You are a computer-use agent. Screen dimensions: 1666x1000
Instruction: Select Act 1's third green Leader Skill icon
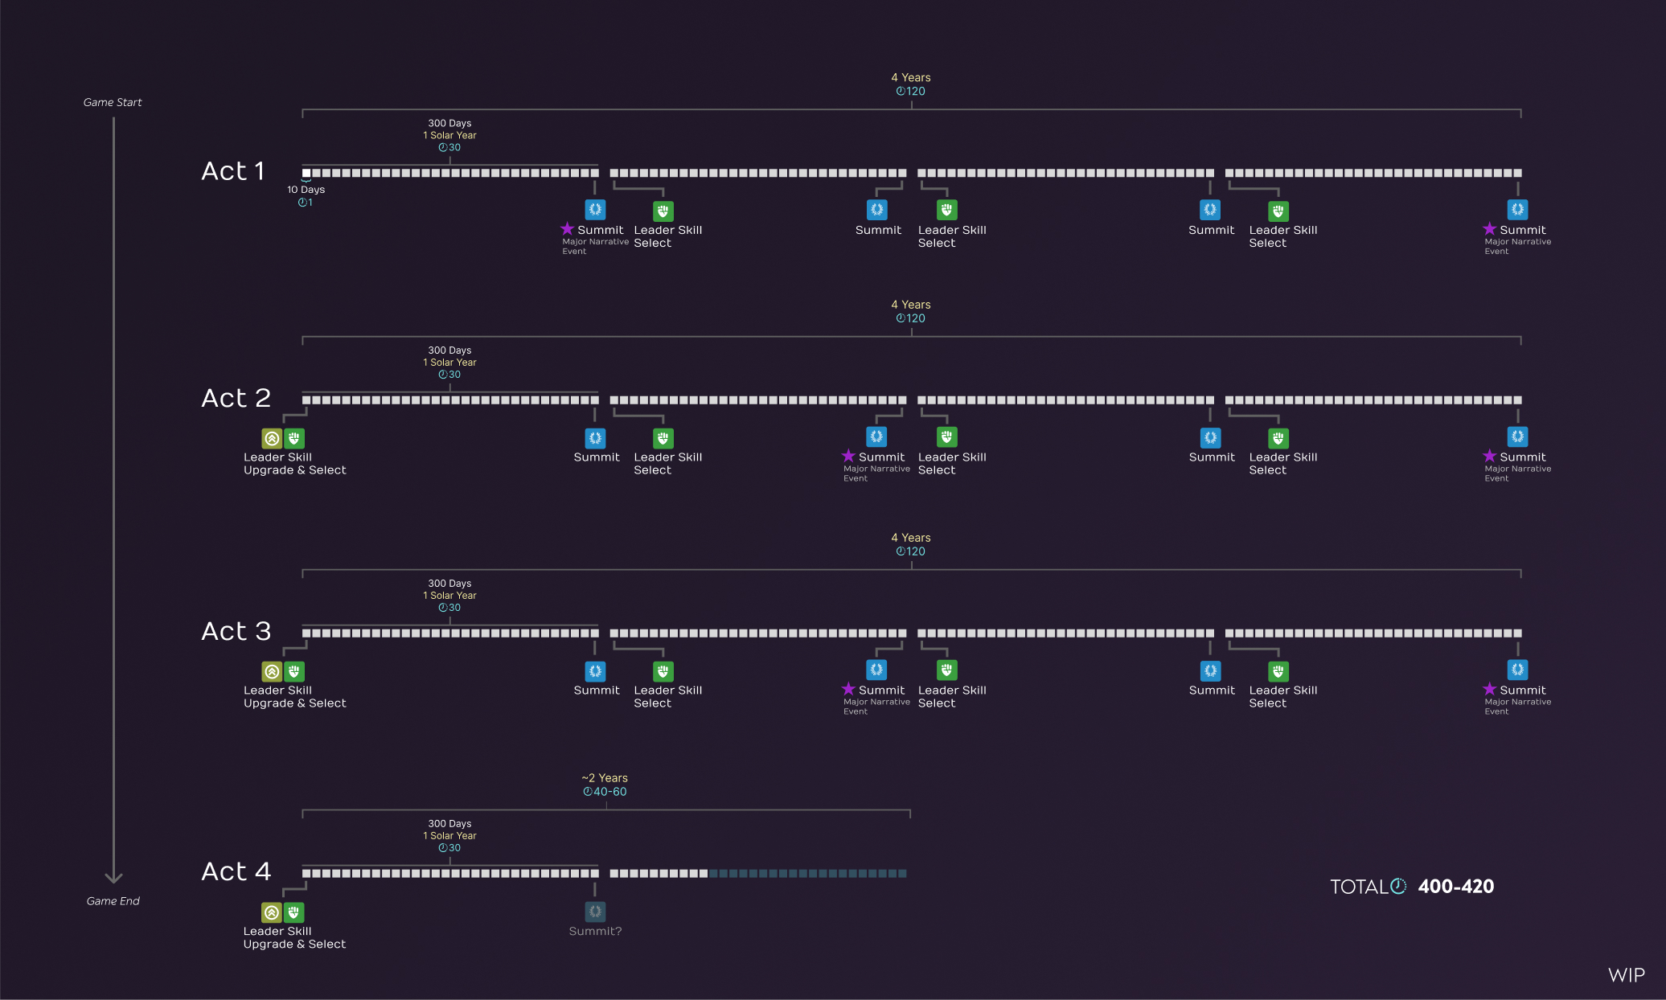pyautogui.click(x=1278, y=211)
